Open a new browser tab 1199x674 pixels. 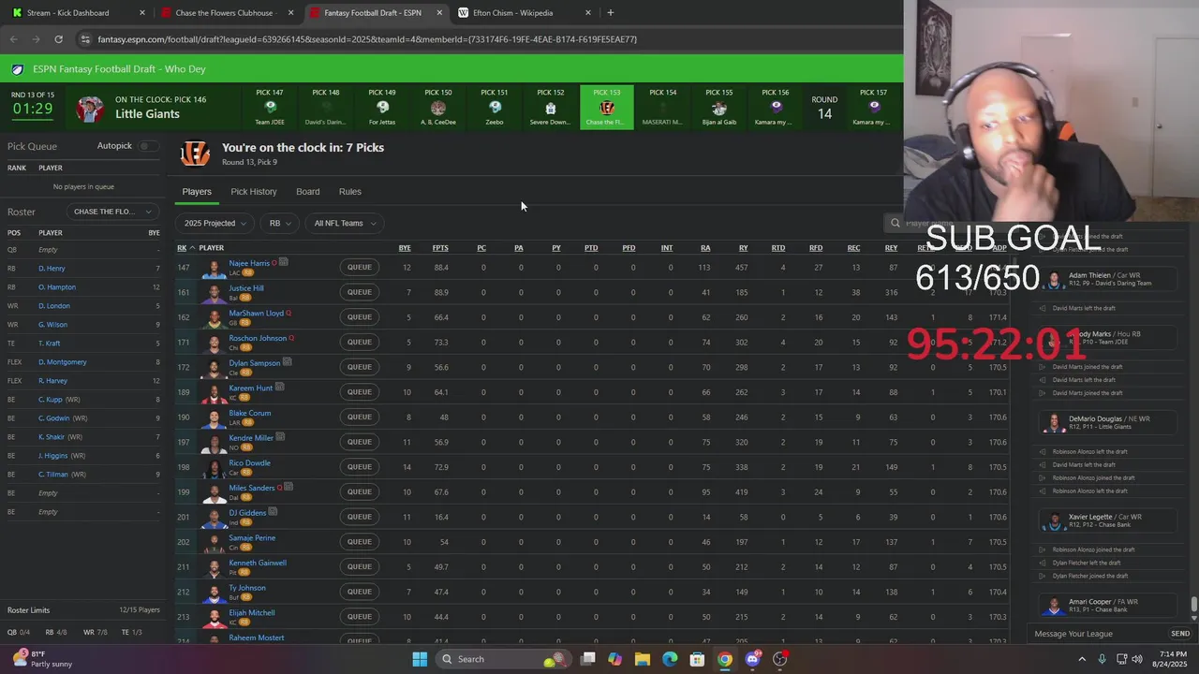(611, 13)
